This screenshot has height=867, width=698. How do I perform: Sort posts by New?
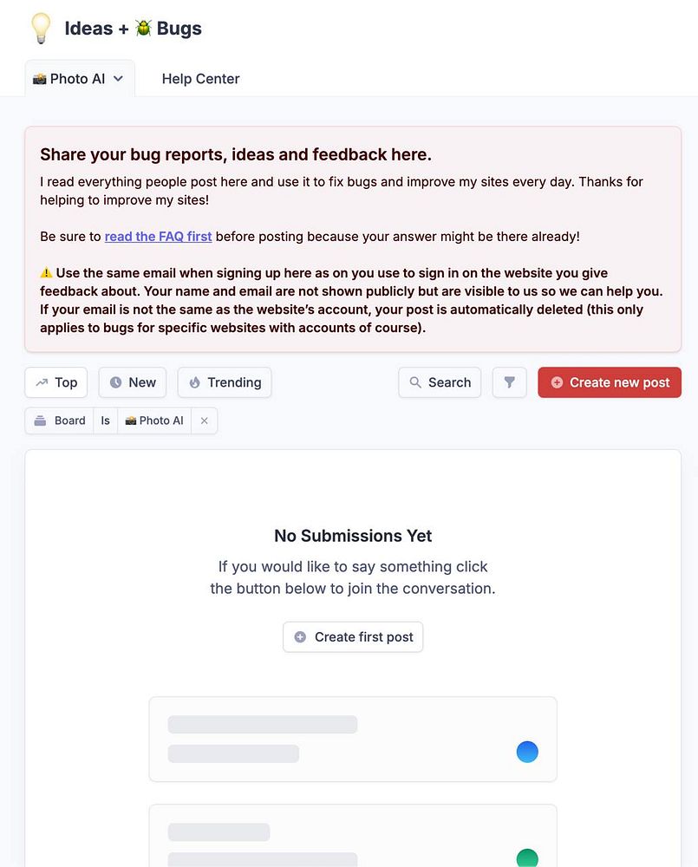[x=133, y=382]
